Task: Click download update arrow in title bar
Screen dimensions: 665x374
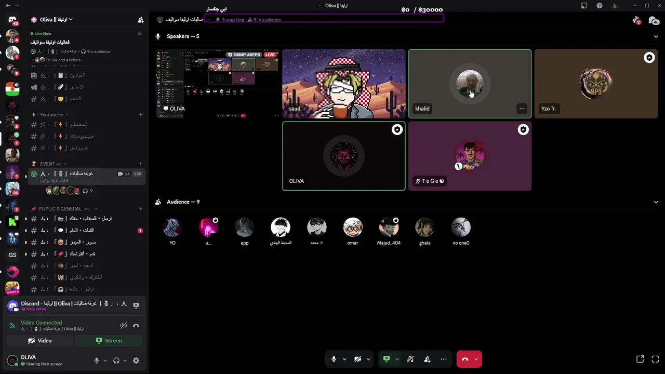Action: coord(615,5)
